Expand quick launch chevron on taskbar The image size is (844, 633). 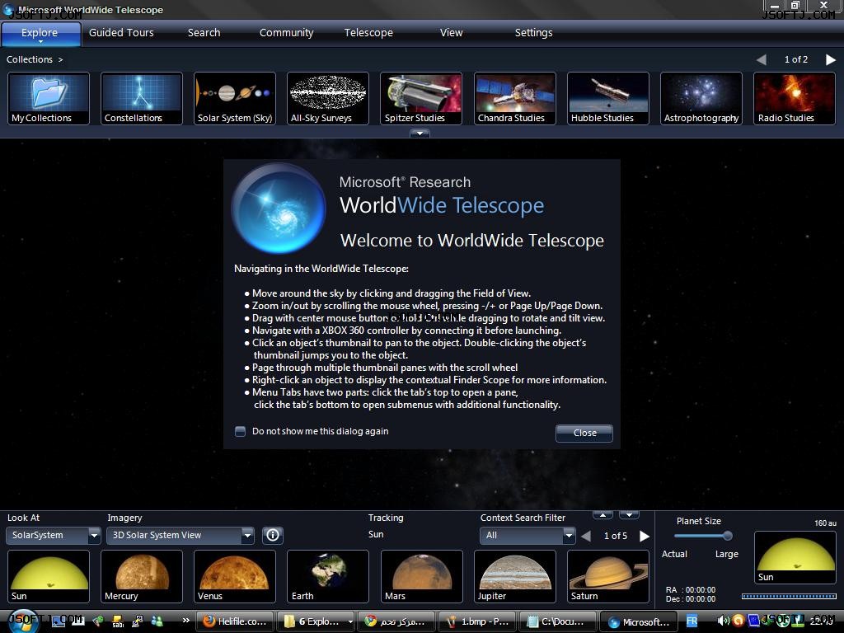click(x=185, y=620)
